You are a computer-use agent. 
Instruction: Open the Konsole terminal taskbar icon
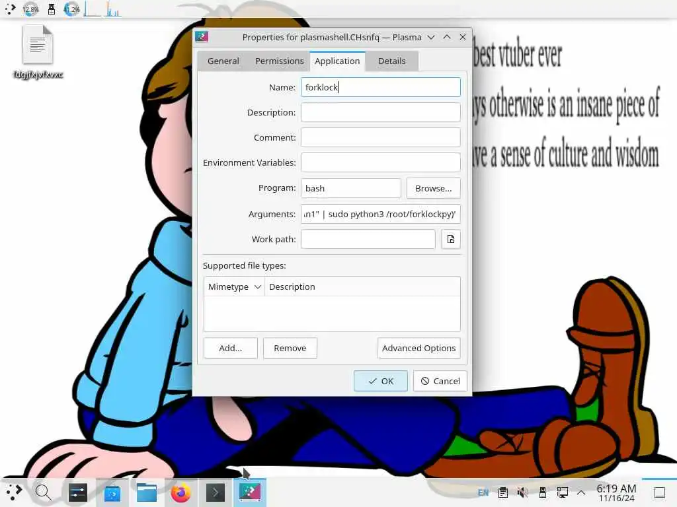(x=215, y=492)
